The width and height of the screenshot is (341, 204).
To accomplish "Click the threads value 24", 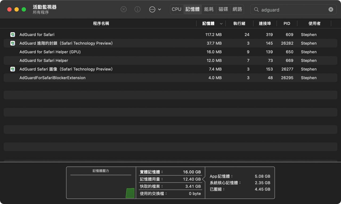I will coord(247,35).
